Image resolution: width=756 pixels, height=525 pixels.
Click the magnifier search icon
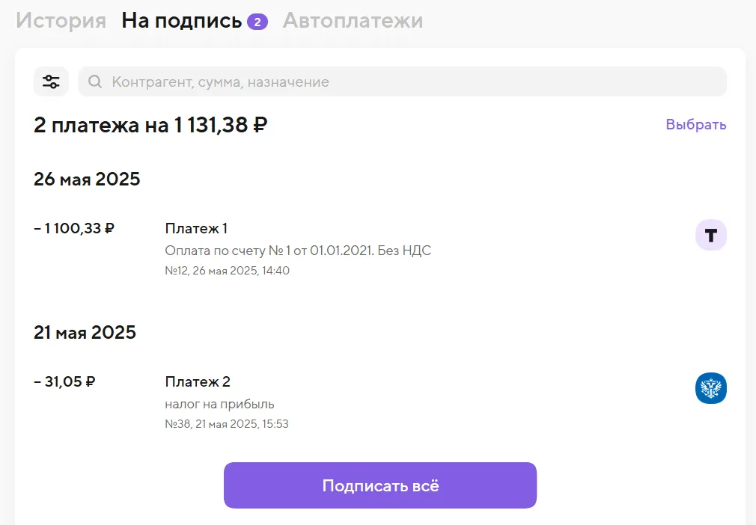[95, 82]
